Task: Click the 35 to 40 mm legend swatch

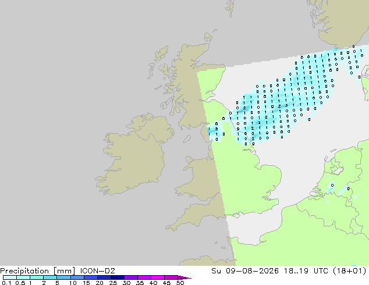Action: (144, 277)
